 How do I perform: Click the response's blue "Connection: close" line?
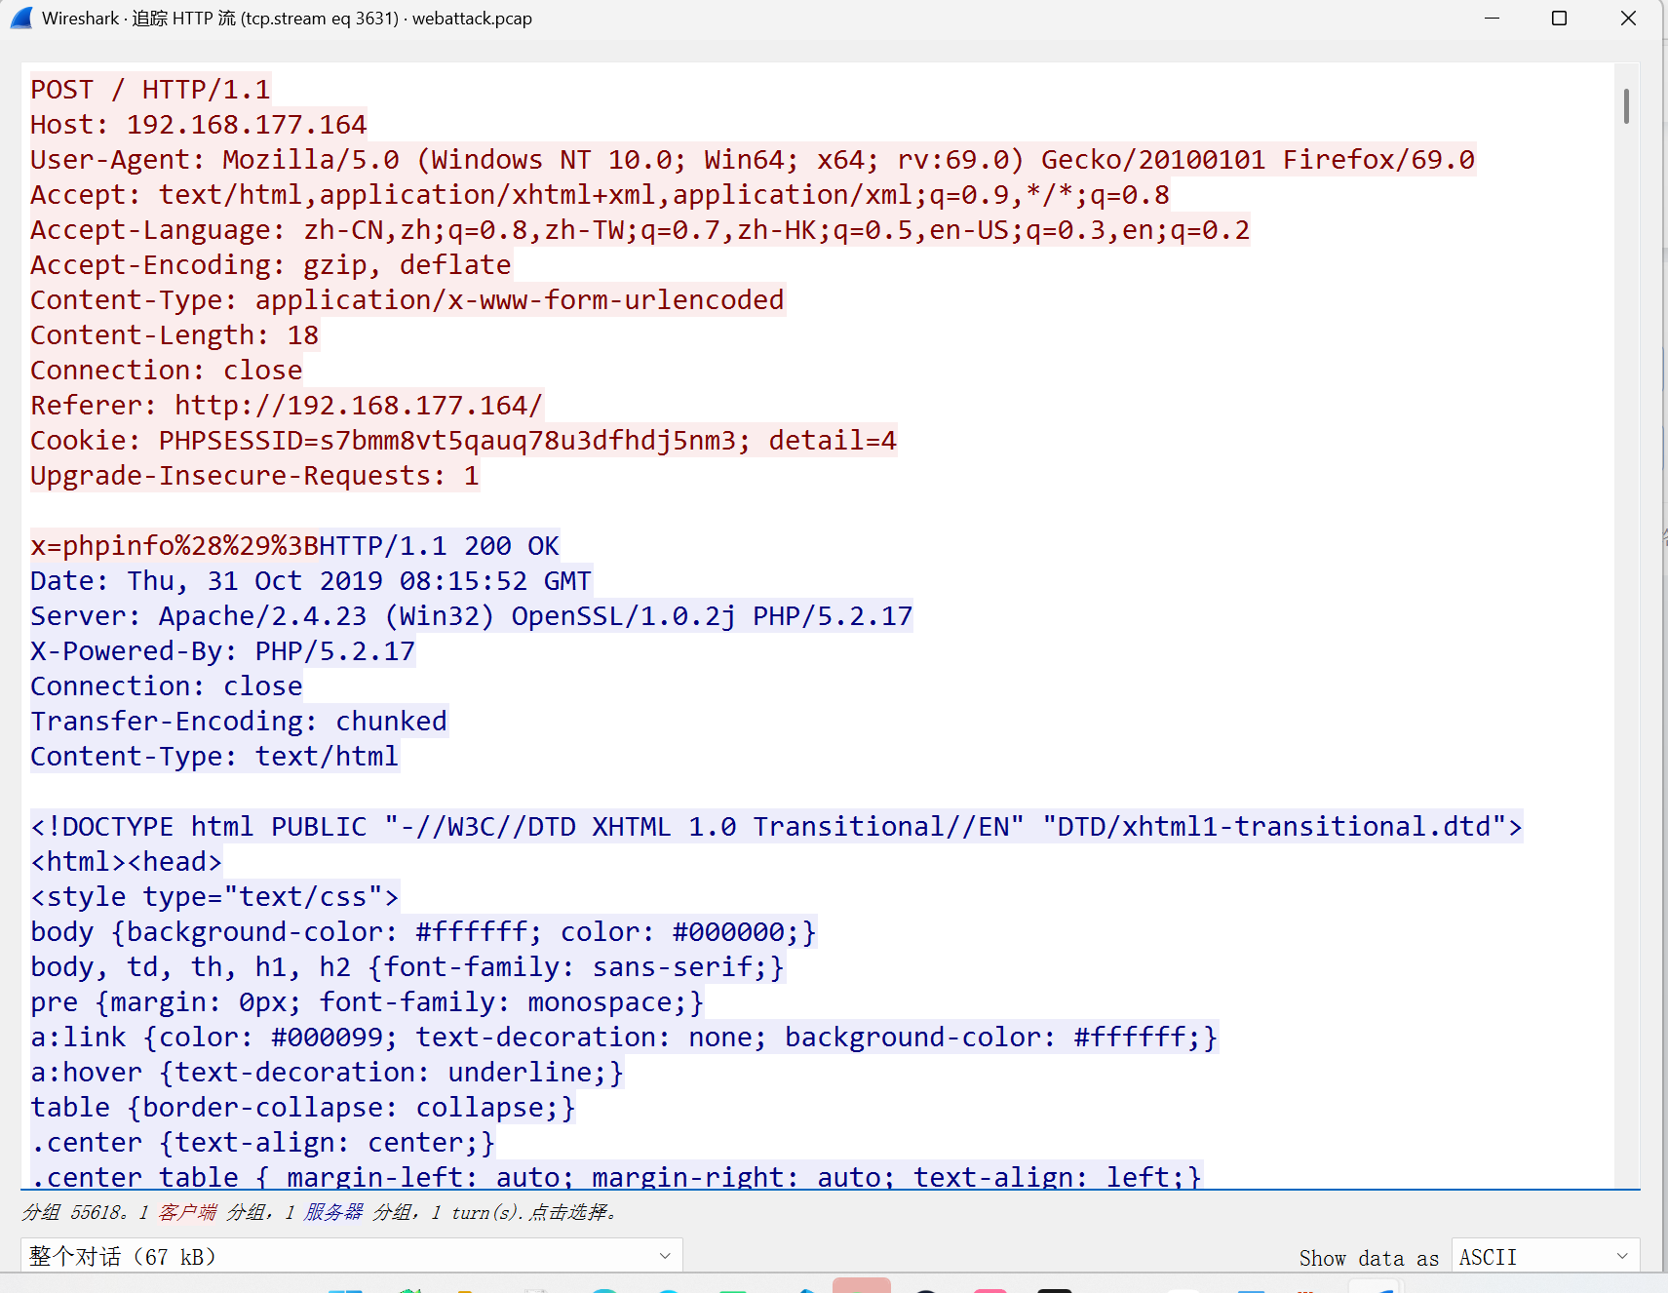pyautogui.click(x=167, y=686)
